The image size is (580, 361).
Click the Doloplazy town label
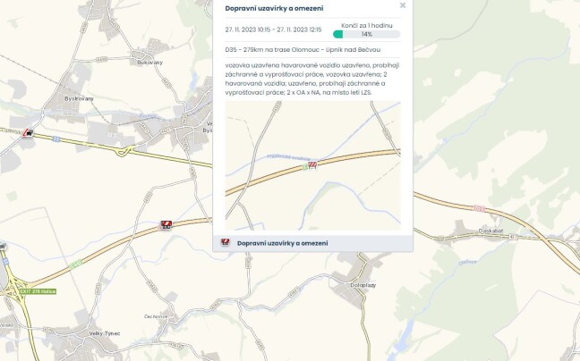click(x=362, y=285)
